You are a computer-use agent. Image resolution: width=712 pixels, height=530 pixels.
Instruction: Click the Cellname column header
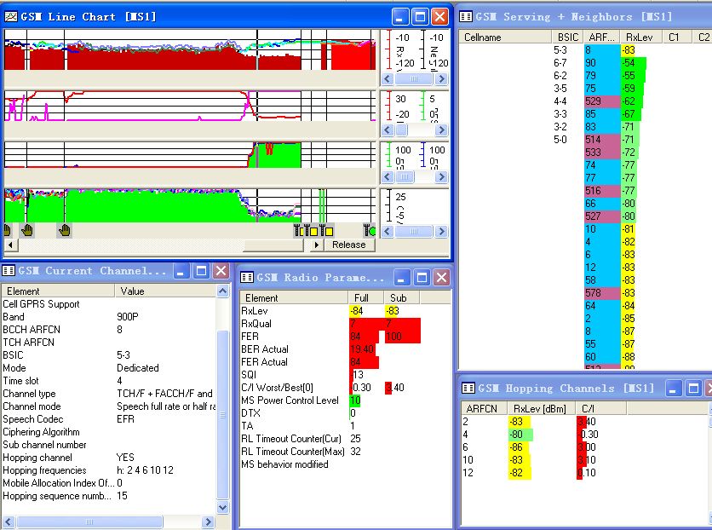click(482, 37)
